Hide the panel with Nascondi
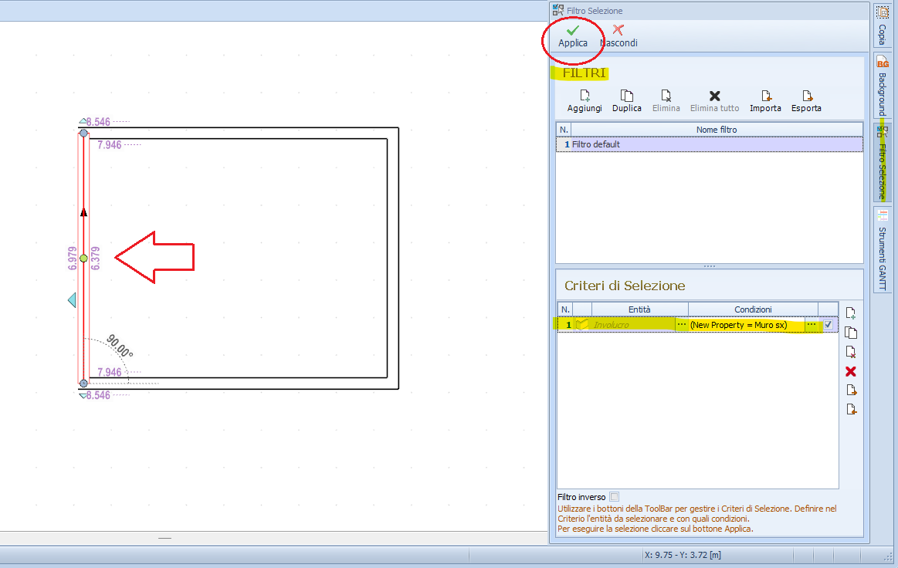Image resolution: width=898 pixels, height=568 pixels. 618,36
